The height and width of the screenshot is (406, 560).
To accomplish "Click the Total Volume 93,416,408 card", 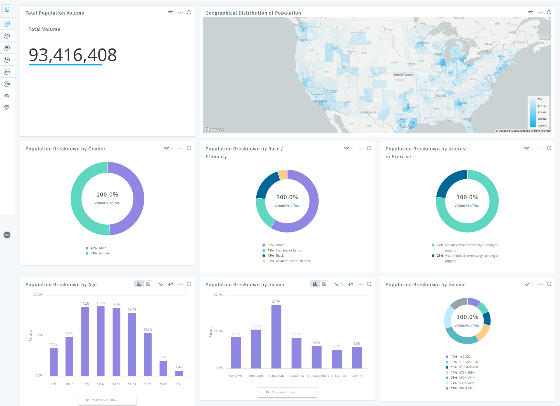I will tap(65, 46).
